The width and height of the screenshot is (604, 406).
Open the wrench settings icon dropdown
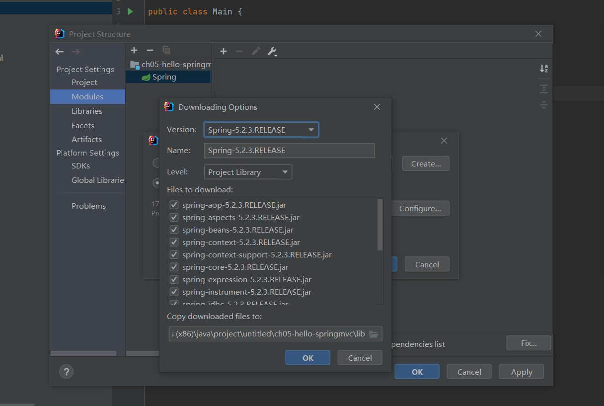[x=272, y=52]
